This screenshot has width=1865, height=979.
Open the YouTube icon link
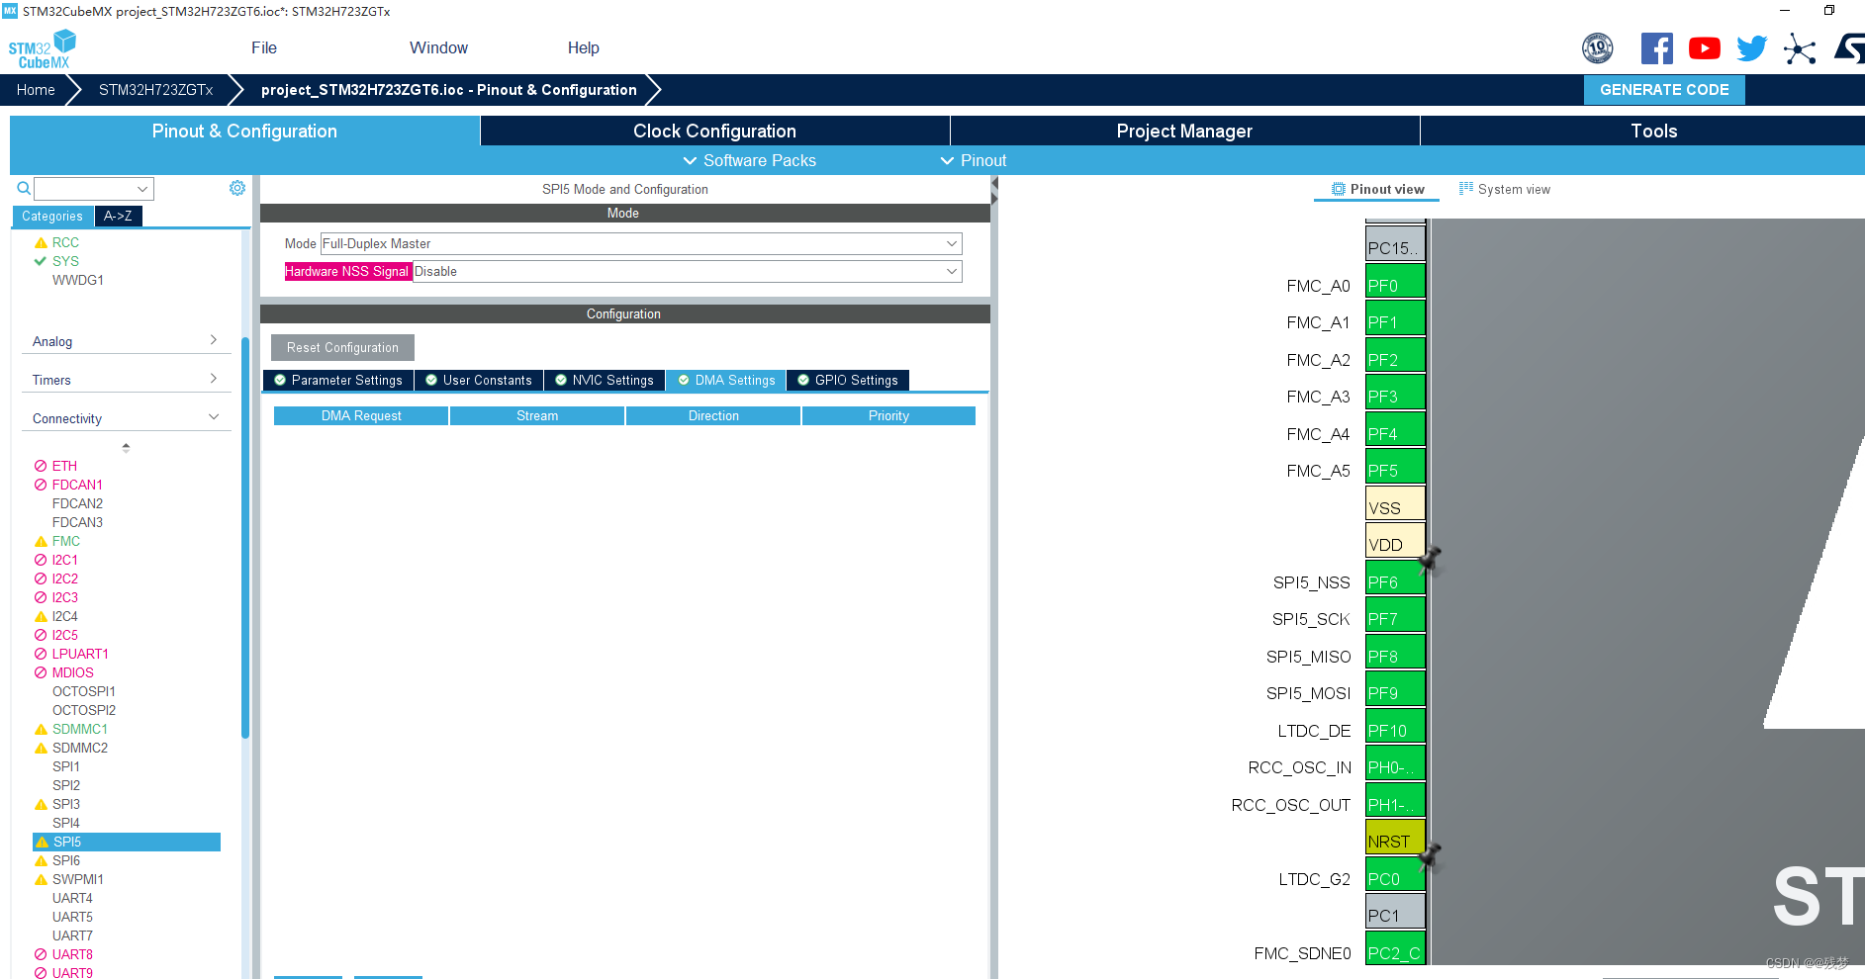(1704, 48)
